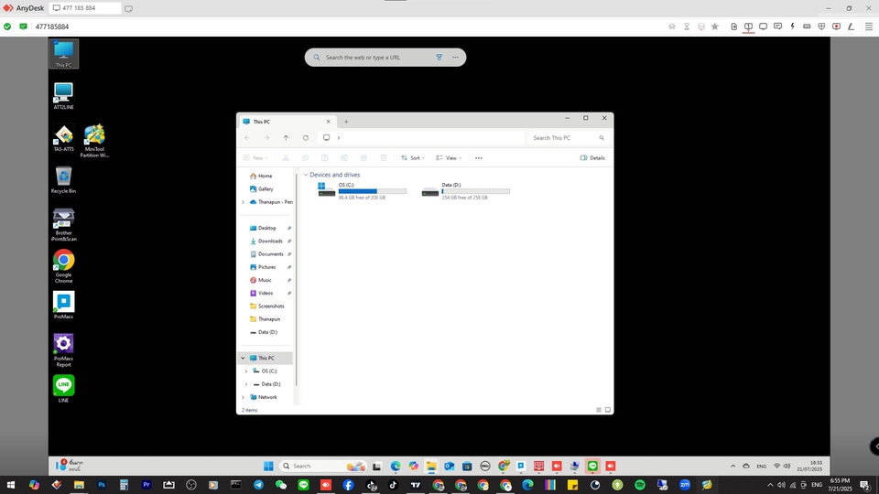Collapse the Devices and drives group
Viewport: 879px width, 494px height.
coord(306,175)
